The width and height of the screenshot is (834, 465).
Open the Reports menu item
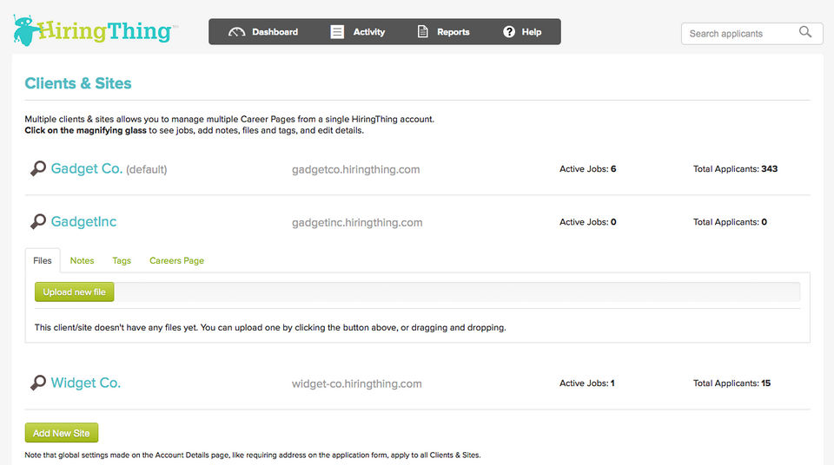[x=444, y=32]
